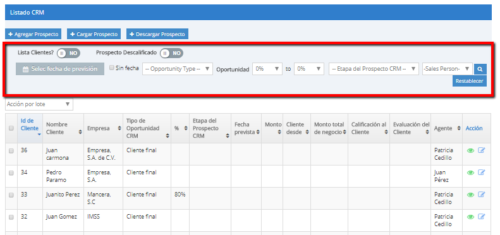The width and height of the screenshot is (500, 235).
Task: Sort by Empresa column arrows
Action: (x=119, y=128)
